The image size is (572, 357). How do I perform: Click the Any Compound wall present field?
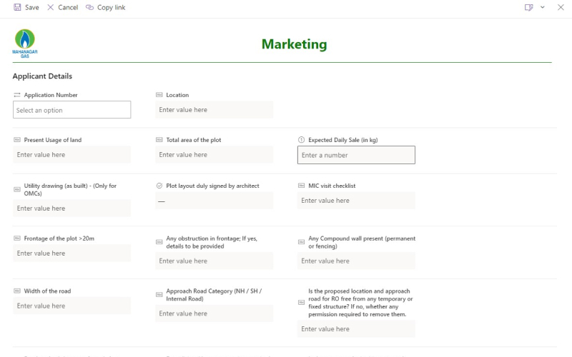356,261
